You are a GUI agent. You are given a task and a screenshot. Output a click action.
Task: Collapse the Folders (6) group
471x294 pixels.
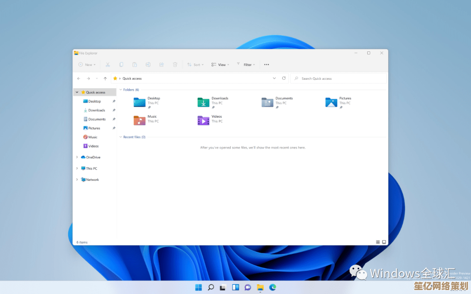point(121,90)
